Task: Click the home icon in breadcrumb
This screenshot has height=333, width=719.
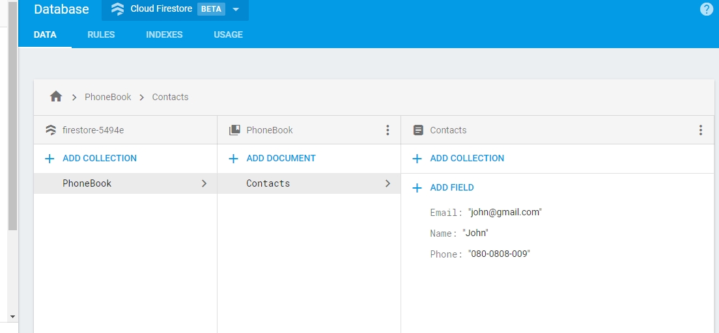Action: (56, 97)
